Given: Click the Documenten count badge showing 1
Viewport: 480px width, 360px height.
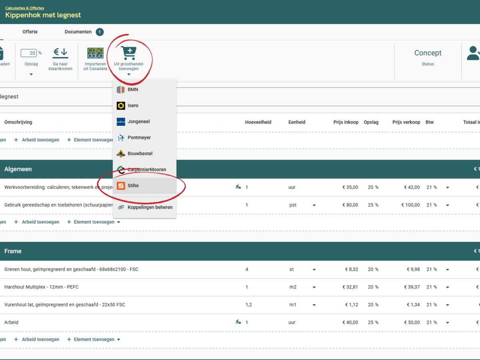Looking at the screenshot, I should pyautogui.click(x=100, y=32).
